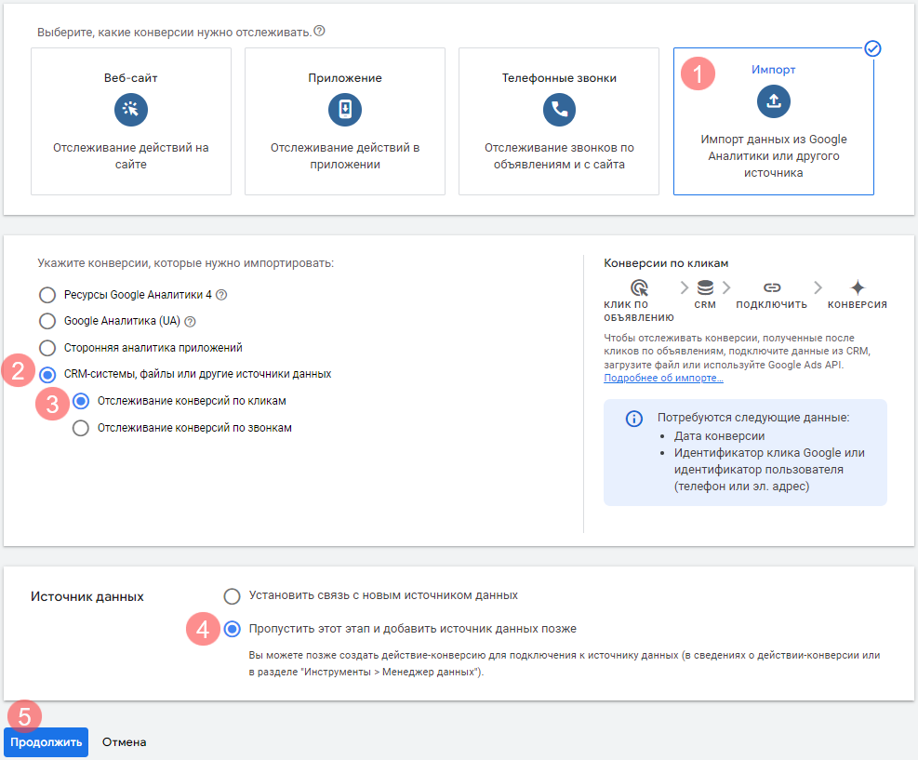Click the checkmark badge on Импорт card
The width and height of the screenshot is (918, 760).
872,48
